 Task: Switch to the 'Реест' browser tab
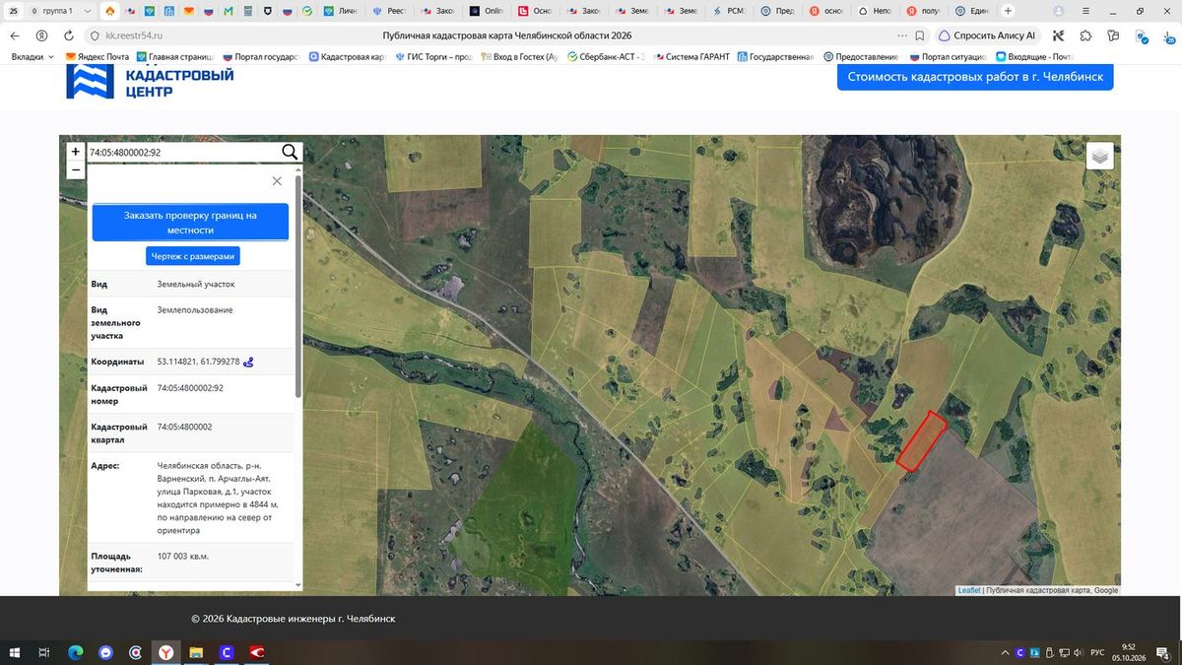[390, 11]
